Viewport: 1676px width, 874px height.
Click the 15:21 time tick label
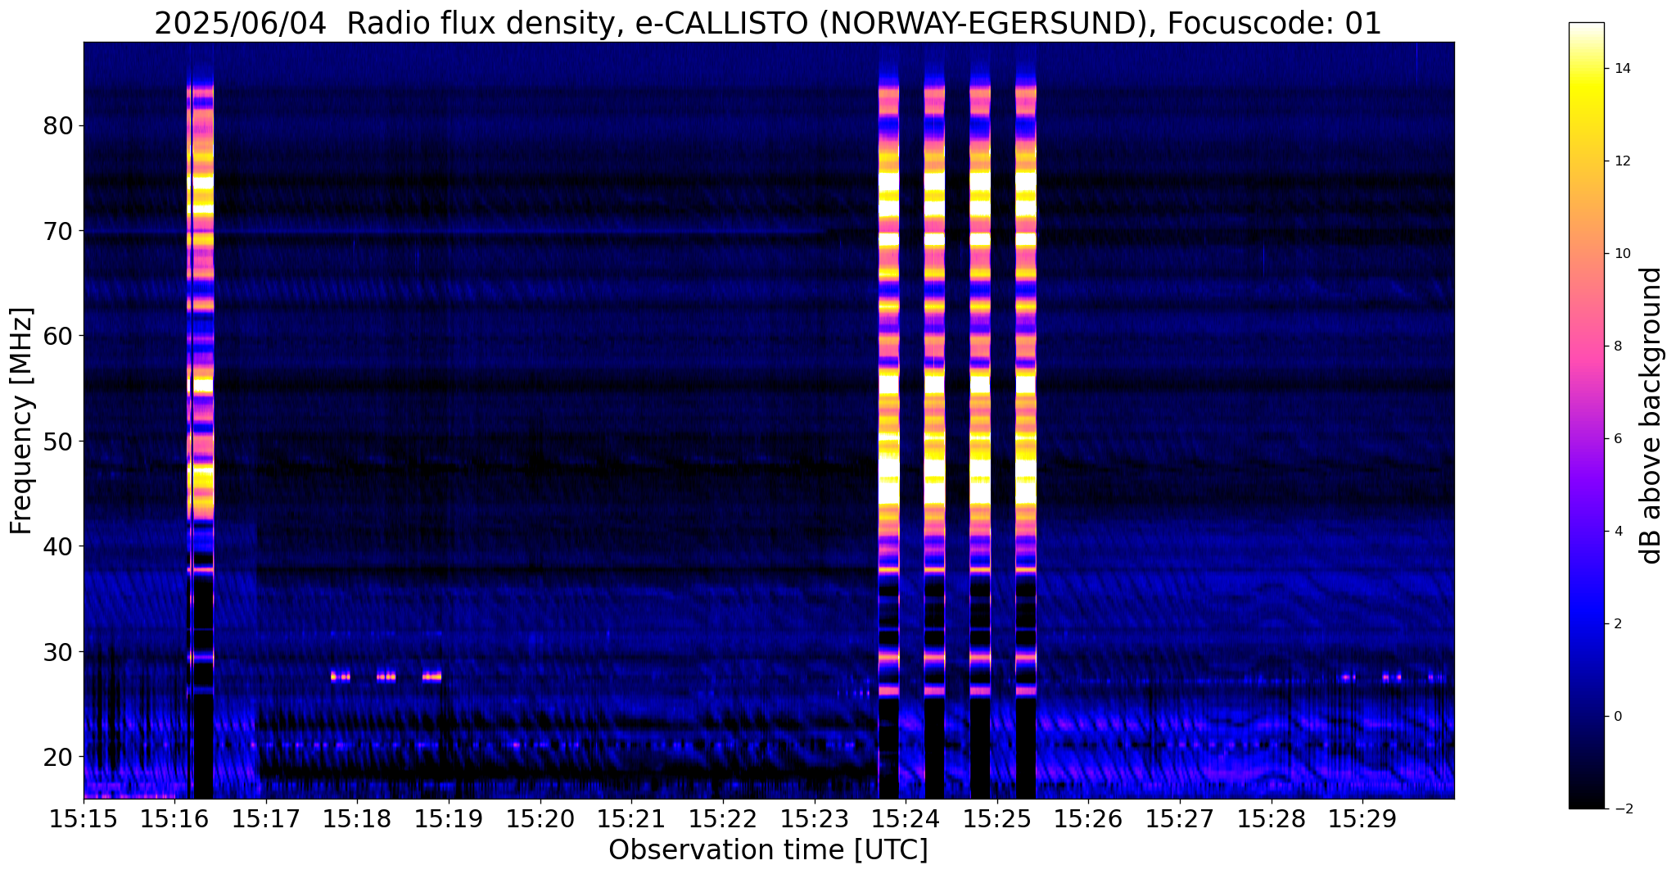[x=632, y=819]
